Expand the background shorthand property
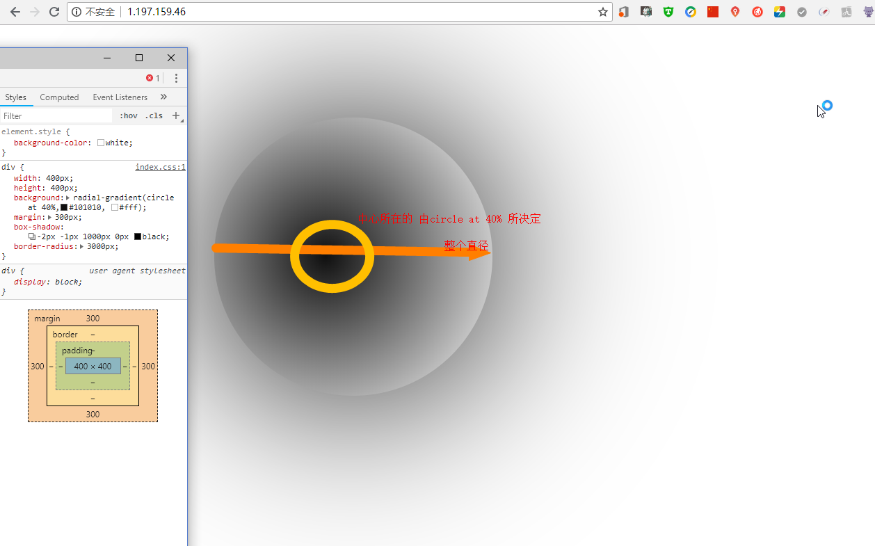875x546 pixels. tap(68, 198)
